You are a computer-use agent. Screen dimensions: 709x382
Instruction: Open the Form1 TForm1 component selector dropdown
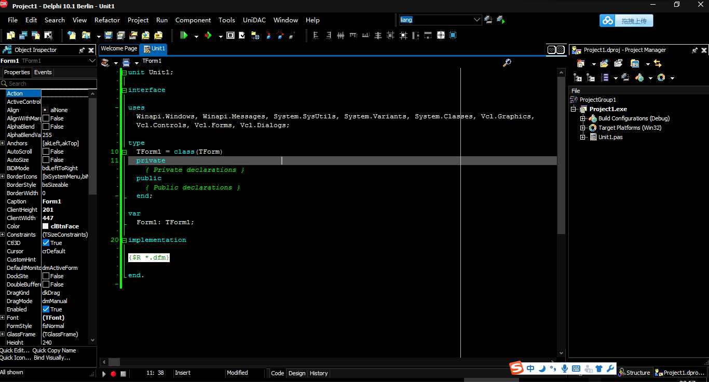[x=92, y=61]
